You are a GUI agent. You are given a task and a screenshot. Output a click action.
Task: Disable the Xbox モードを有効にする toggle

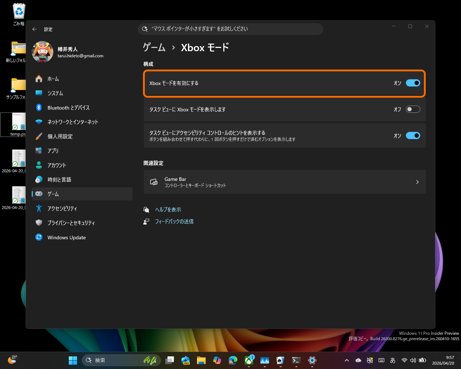[413, 83]
